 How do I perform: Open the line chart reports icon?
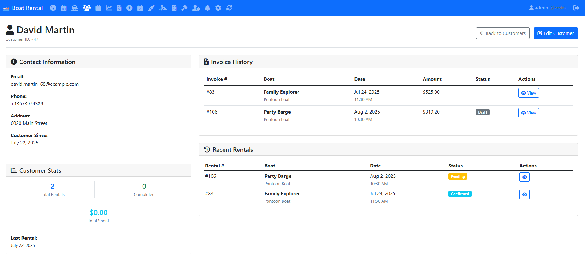click(109, 8)
